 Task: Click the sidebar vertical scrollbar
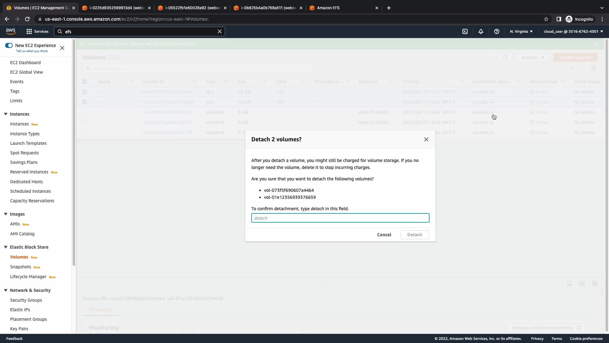tap(74, 152)
